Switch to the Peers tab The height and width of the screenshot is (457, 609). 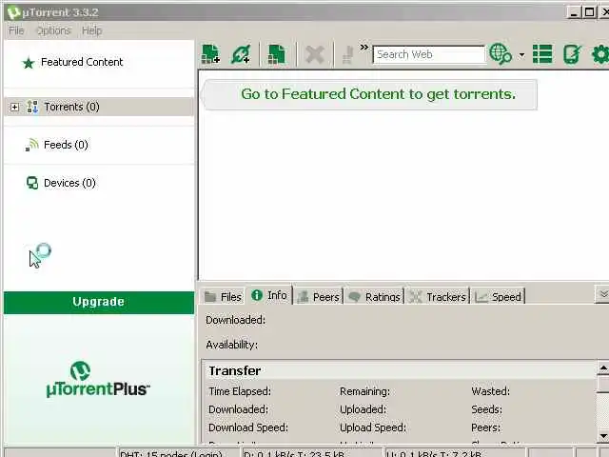(x=319, y=297)
